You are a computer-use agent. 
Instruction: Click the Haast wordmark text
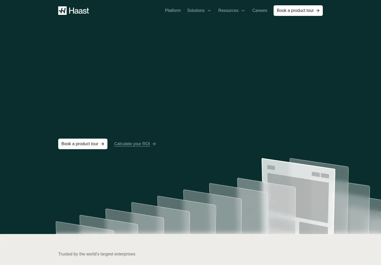[79, 11]
